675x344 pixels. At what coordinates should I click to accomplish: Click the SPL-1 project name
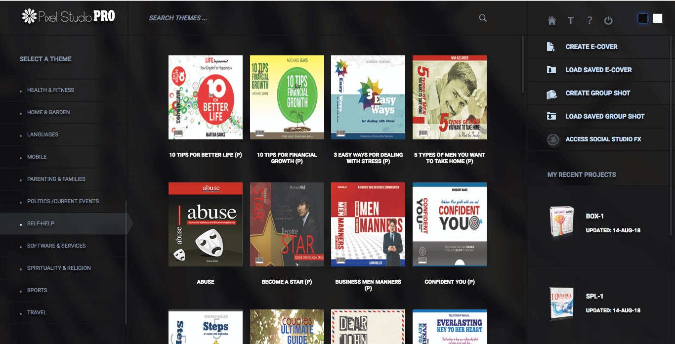click(594, 297)
